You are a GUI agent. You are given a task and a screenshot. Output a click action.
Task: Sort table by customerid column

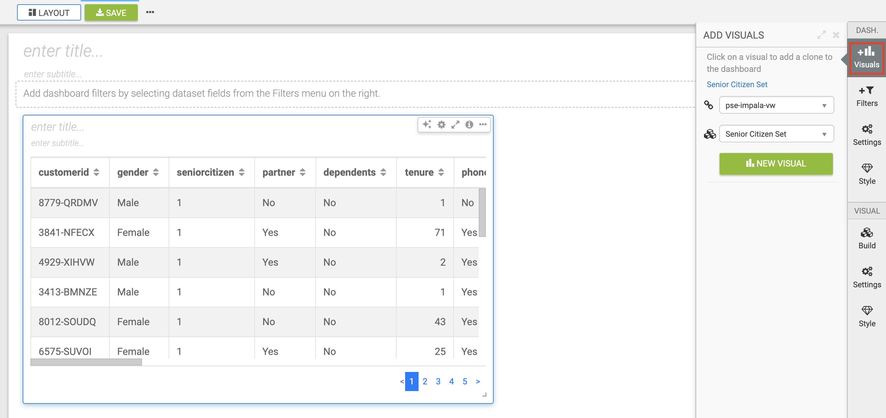pyautogui.click(x=96, y=173)
